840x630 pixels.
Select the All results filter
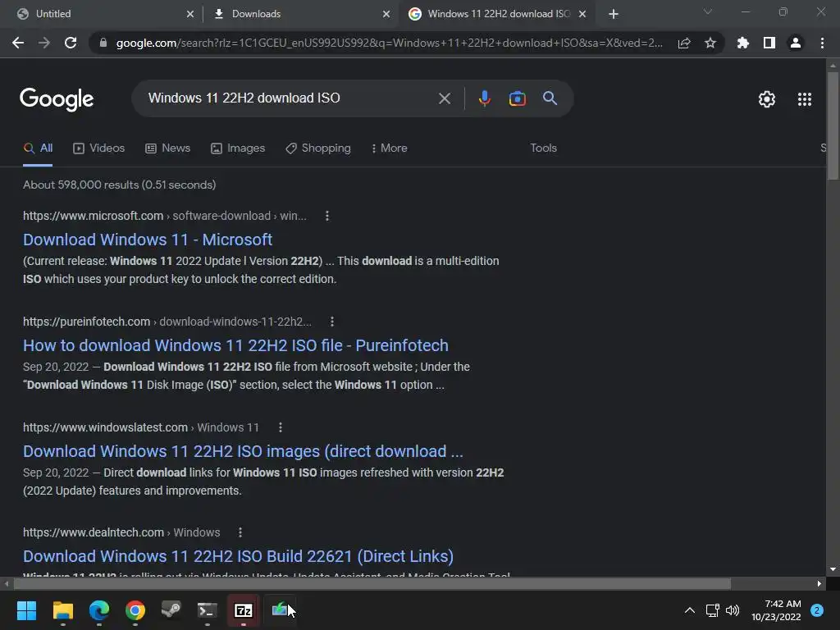point(38,148)
